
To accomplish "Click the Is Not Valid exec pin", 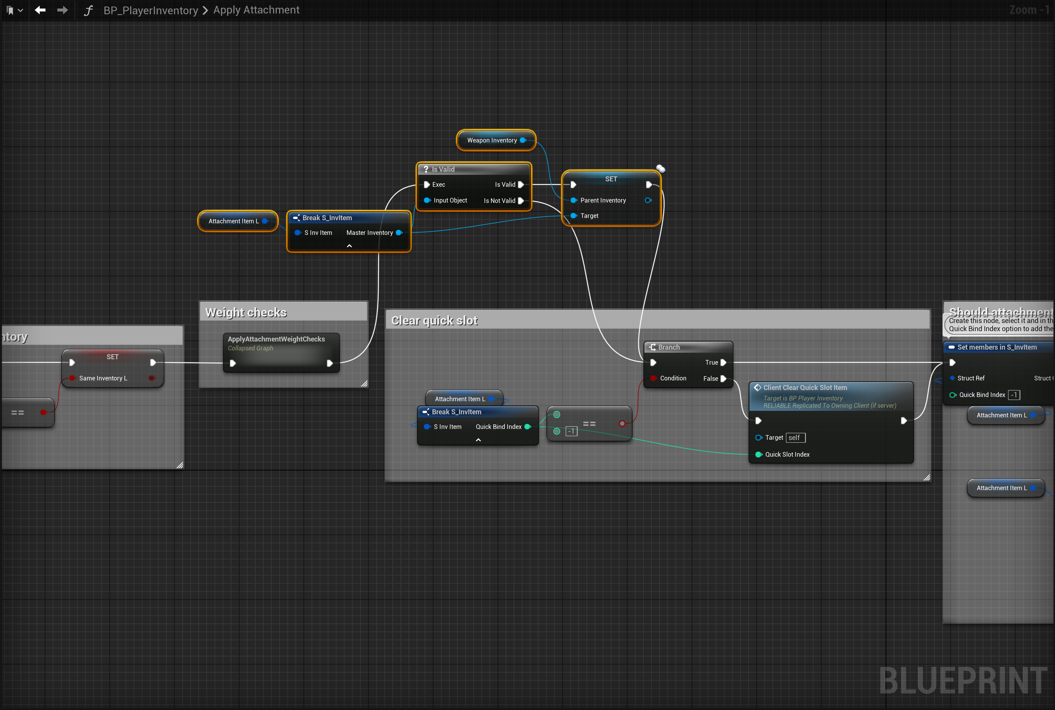I will (x=521, y=201).
